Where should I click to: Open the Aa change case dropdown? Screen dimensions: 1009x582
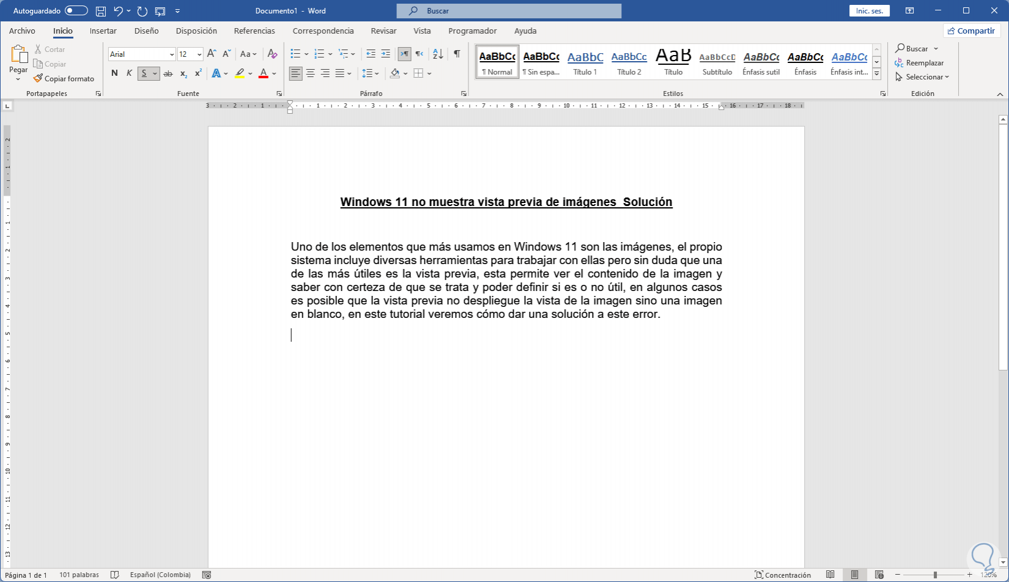[248, 54]
